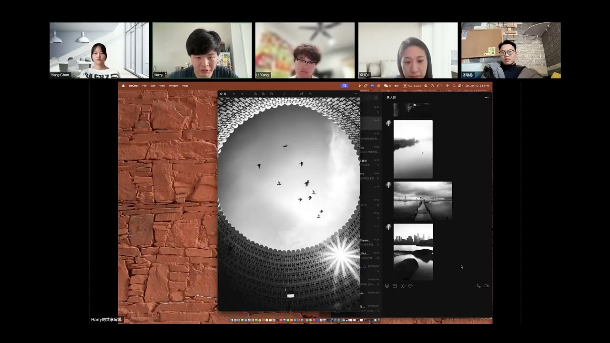Open the Window menu
The height and width of the screenshot is (343, 610).
(x=173, y=86)
